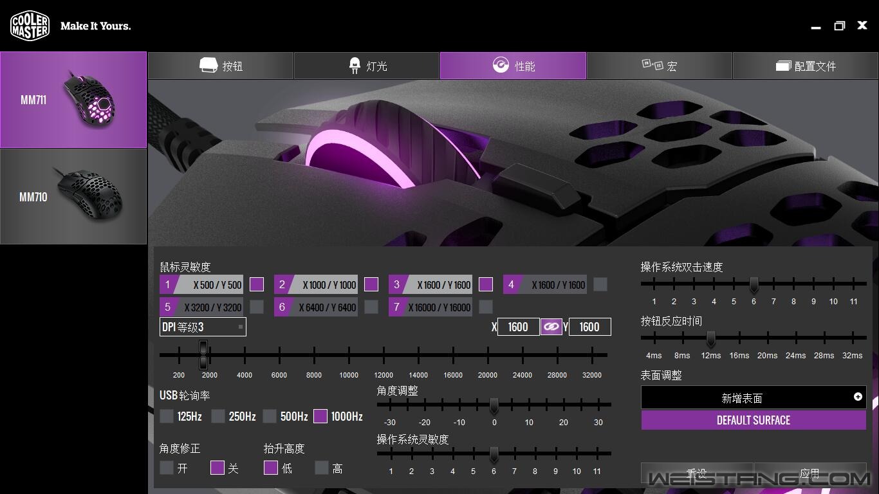Screen dimensions: 879x494
Task: Select DPI level 3 X1600/Y1600
Action: [x=430, y=284]
